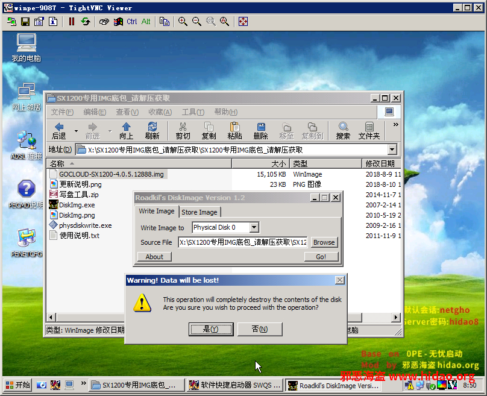Save connection using the floppy disk icon

25,21
